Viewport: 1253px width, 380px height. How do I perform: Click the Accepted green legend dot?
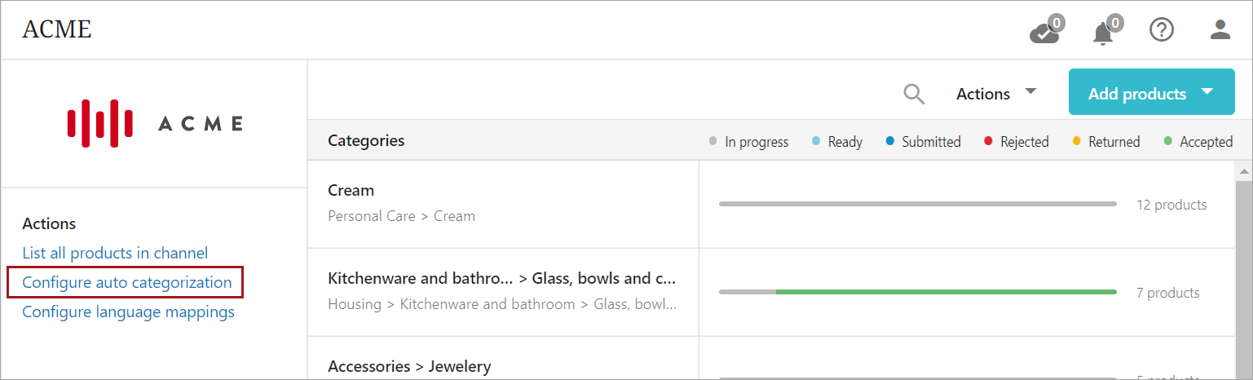(x=1167, y=141)
